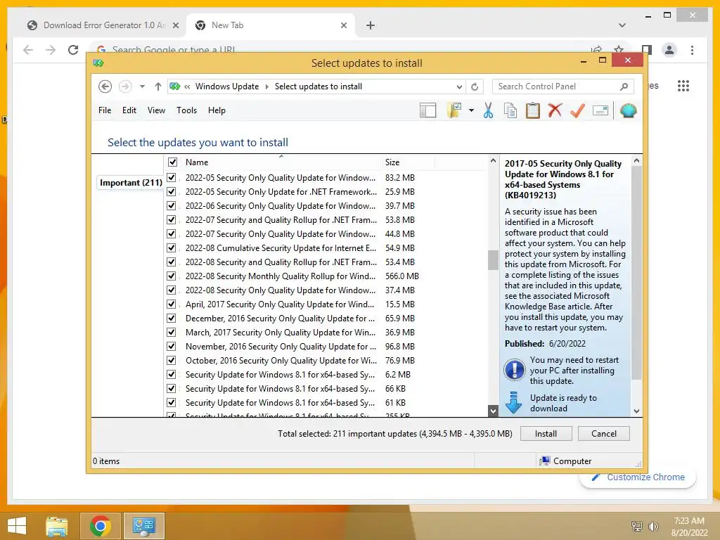Open Chrome profile avatar
The width and height of the screenshot is (720, 540).
pyautogui.click(x=669, y=50)
